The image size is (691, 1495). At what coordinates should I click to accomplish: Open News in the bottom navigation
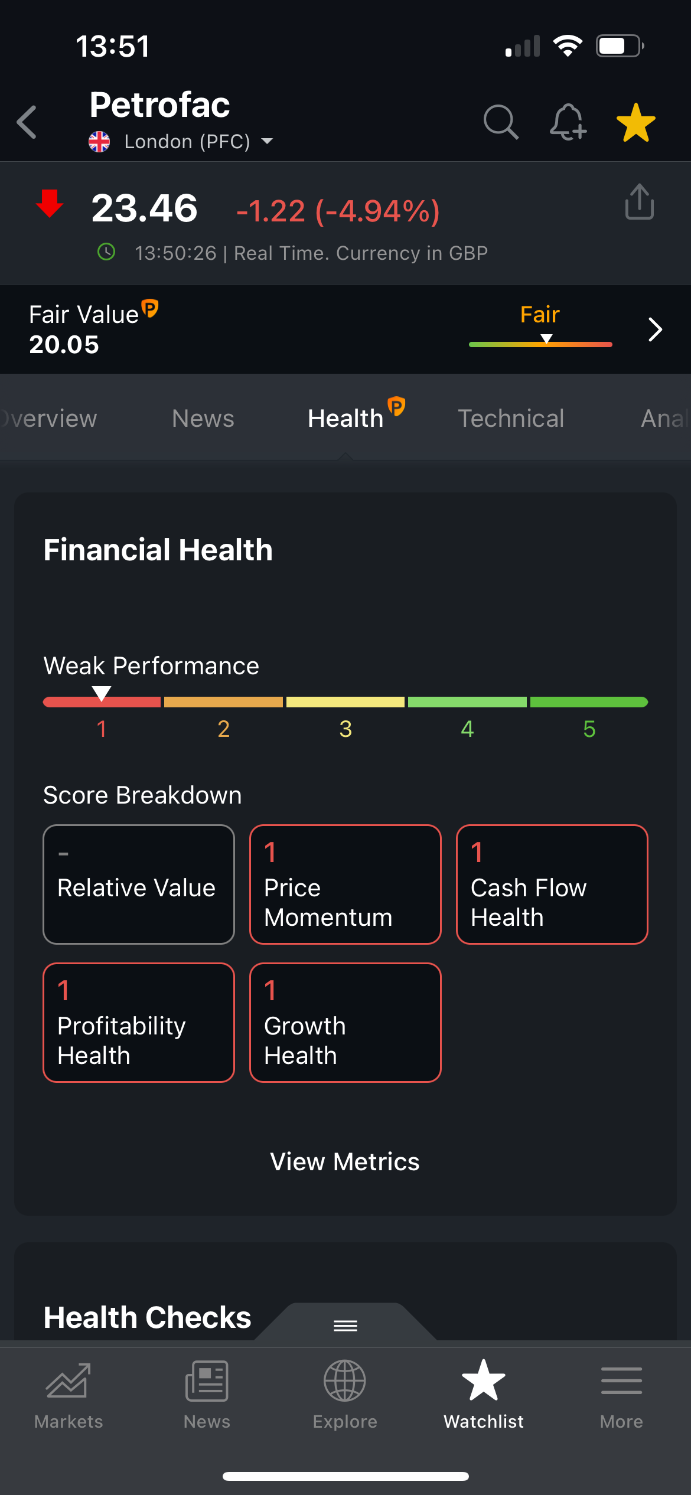(207, 1395)
